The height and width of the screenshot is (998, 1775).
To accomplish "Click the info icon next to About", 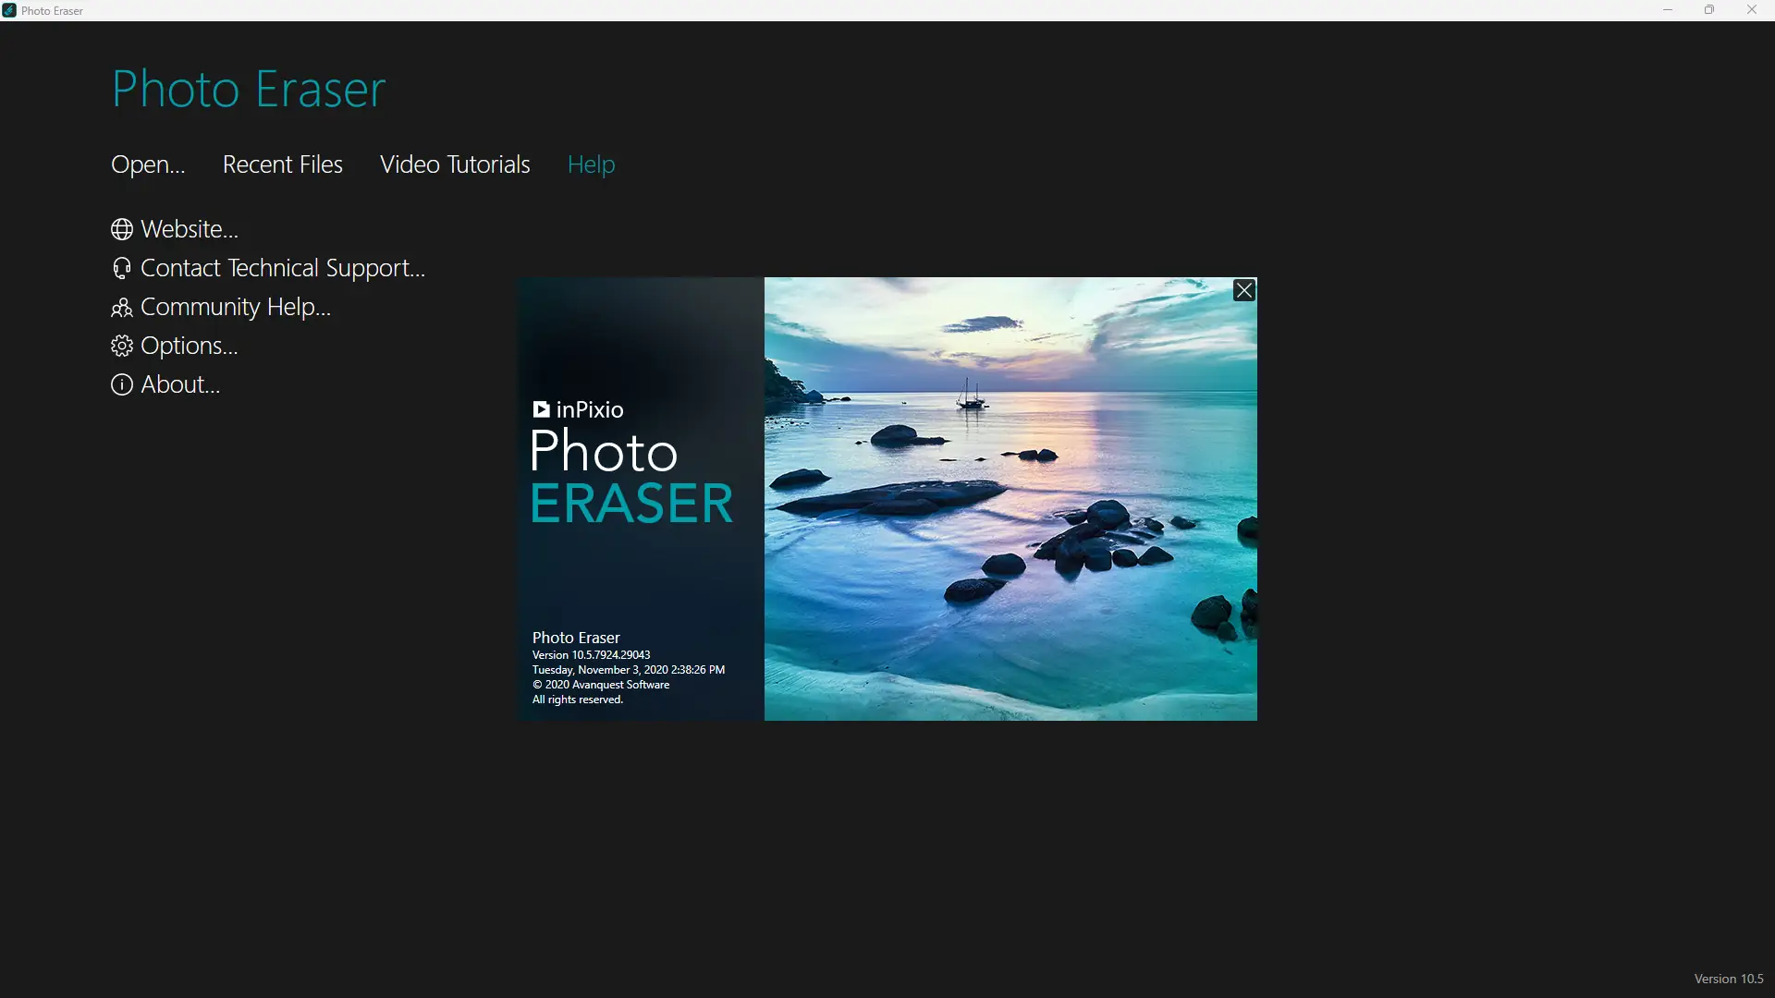I will click(x=122, y=384).
